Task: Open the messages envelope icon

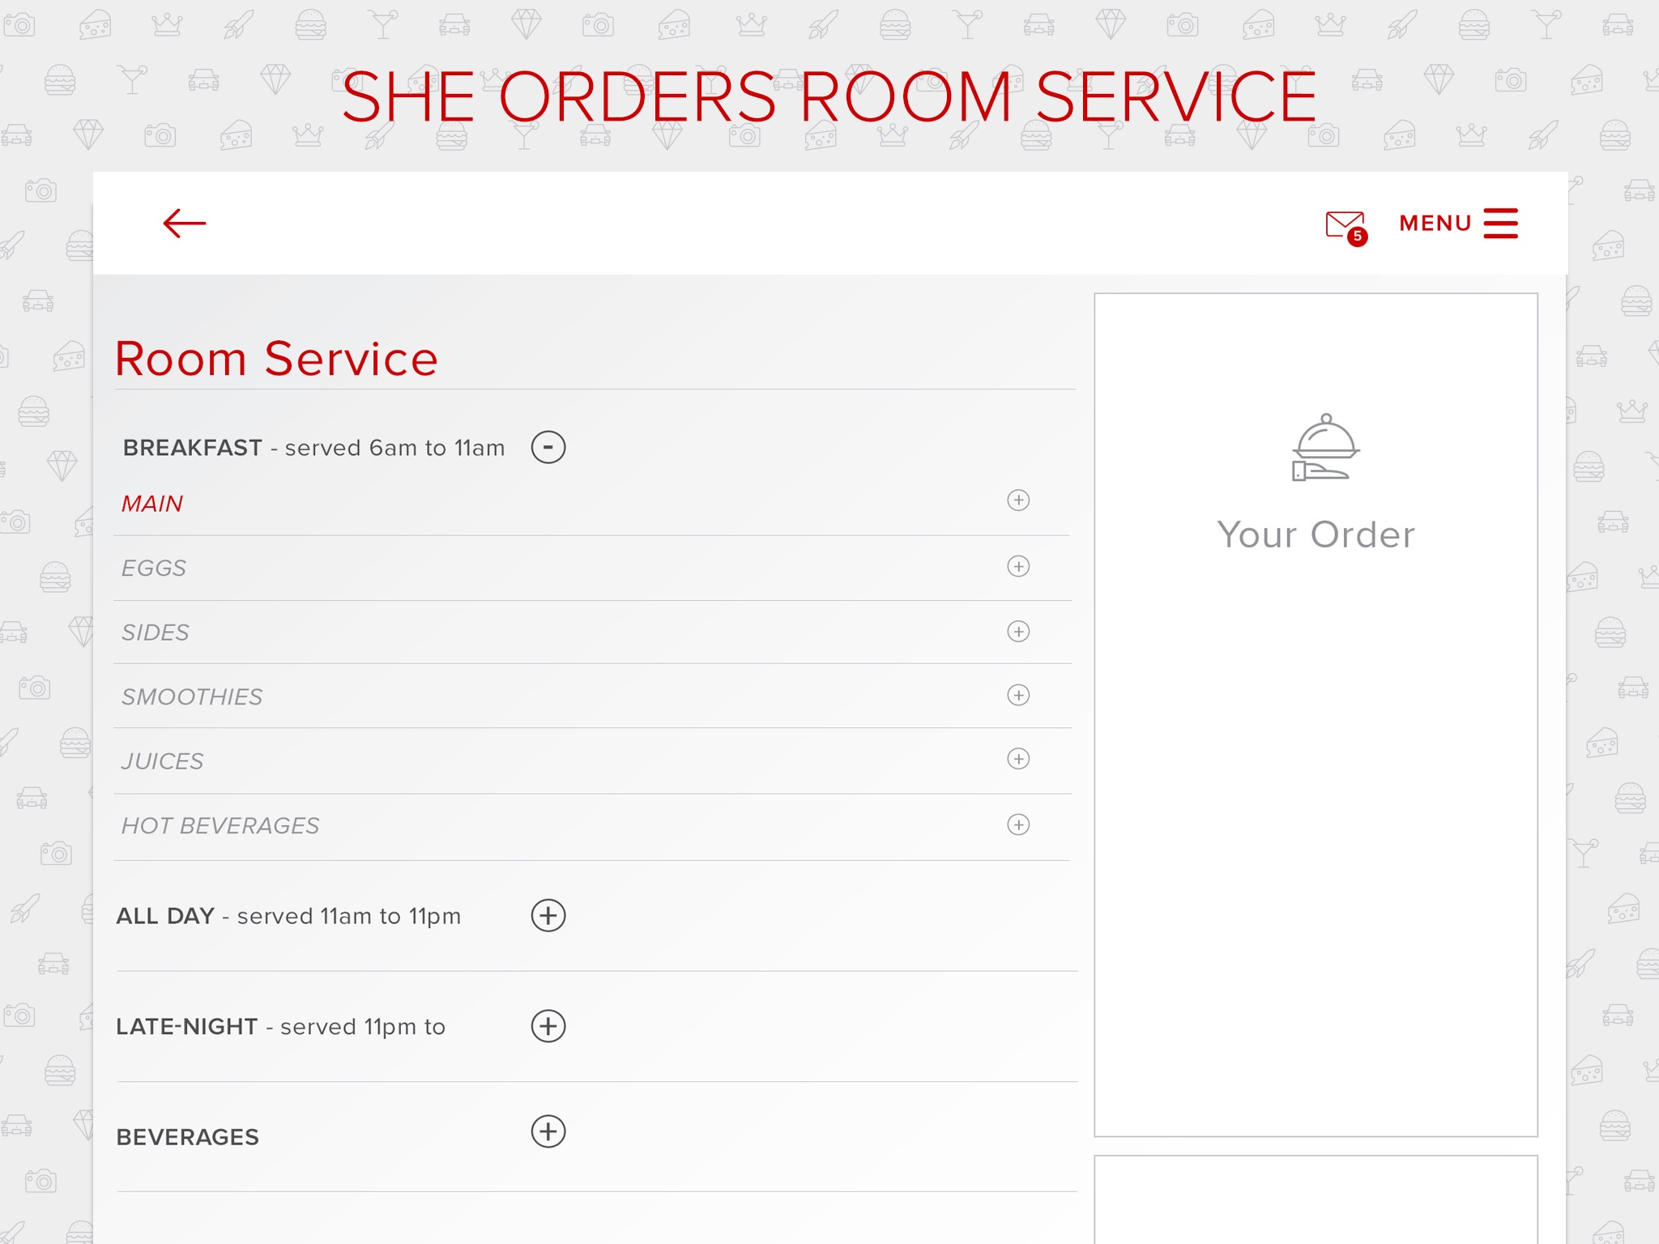Action: tap(1345, 224)
